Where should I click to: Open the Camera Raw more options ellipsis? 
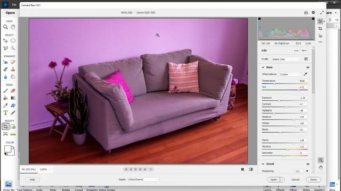(x=320, y=42)
